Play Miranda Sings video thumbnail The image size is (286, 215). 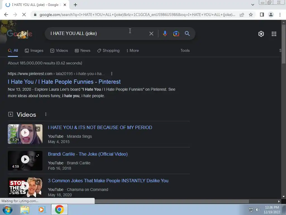[25, 134]
